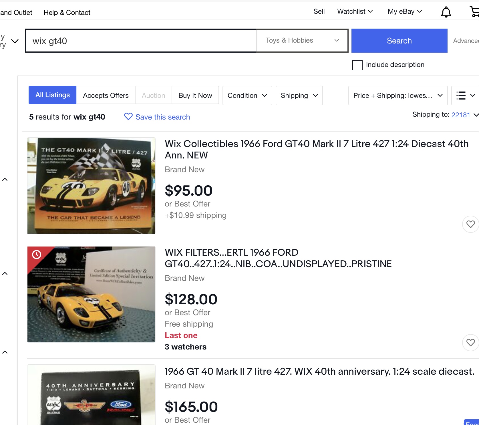Click the wix gt40 search input field

click(141, 41)
